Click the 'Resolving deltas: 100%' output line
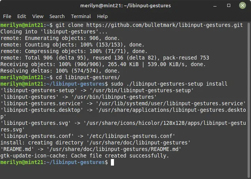Image resolution: width=251 pixels, height=179 pixels. (60, 71)
